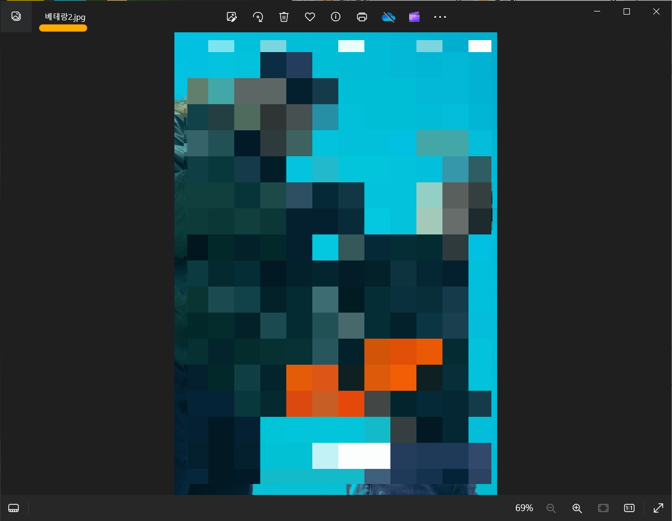672x521 pixels.
Task: Delete the photo with trash icon
Action: pos(284,17)
